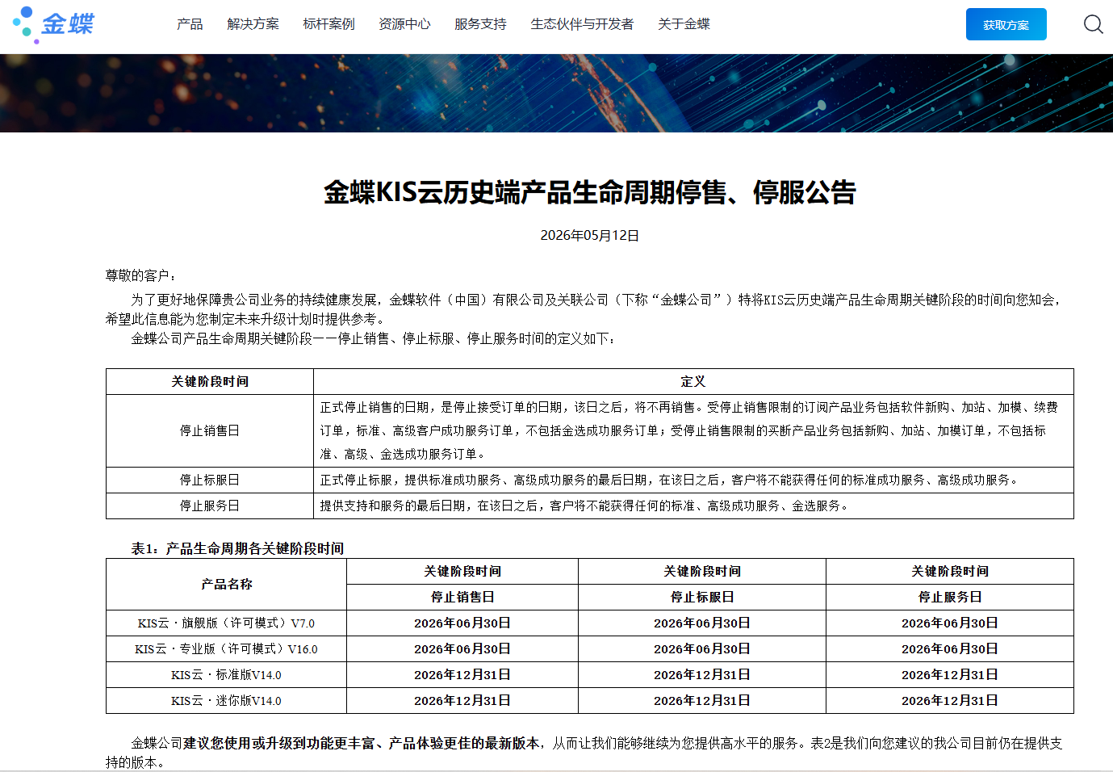Expand the 服务支持 menu
The height and width of the screenshot is (772, 1113).
click(x=480, y=24)
